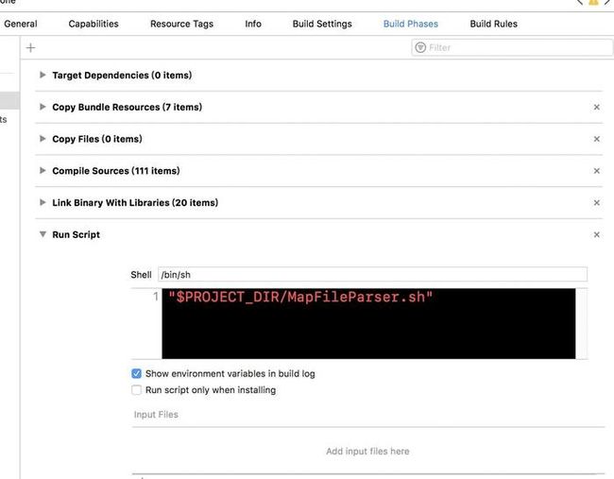This screenshot has width=614, height=479.
Task: Switch to the Info tab
Action: point(253,24)
